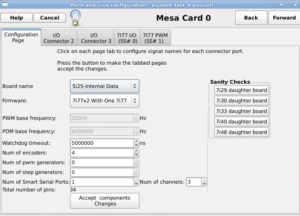This screenshot has width=300, height=216.
Task: Click the Smart Serial Ports stepper arrows
Action: [136, 182]
